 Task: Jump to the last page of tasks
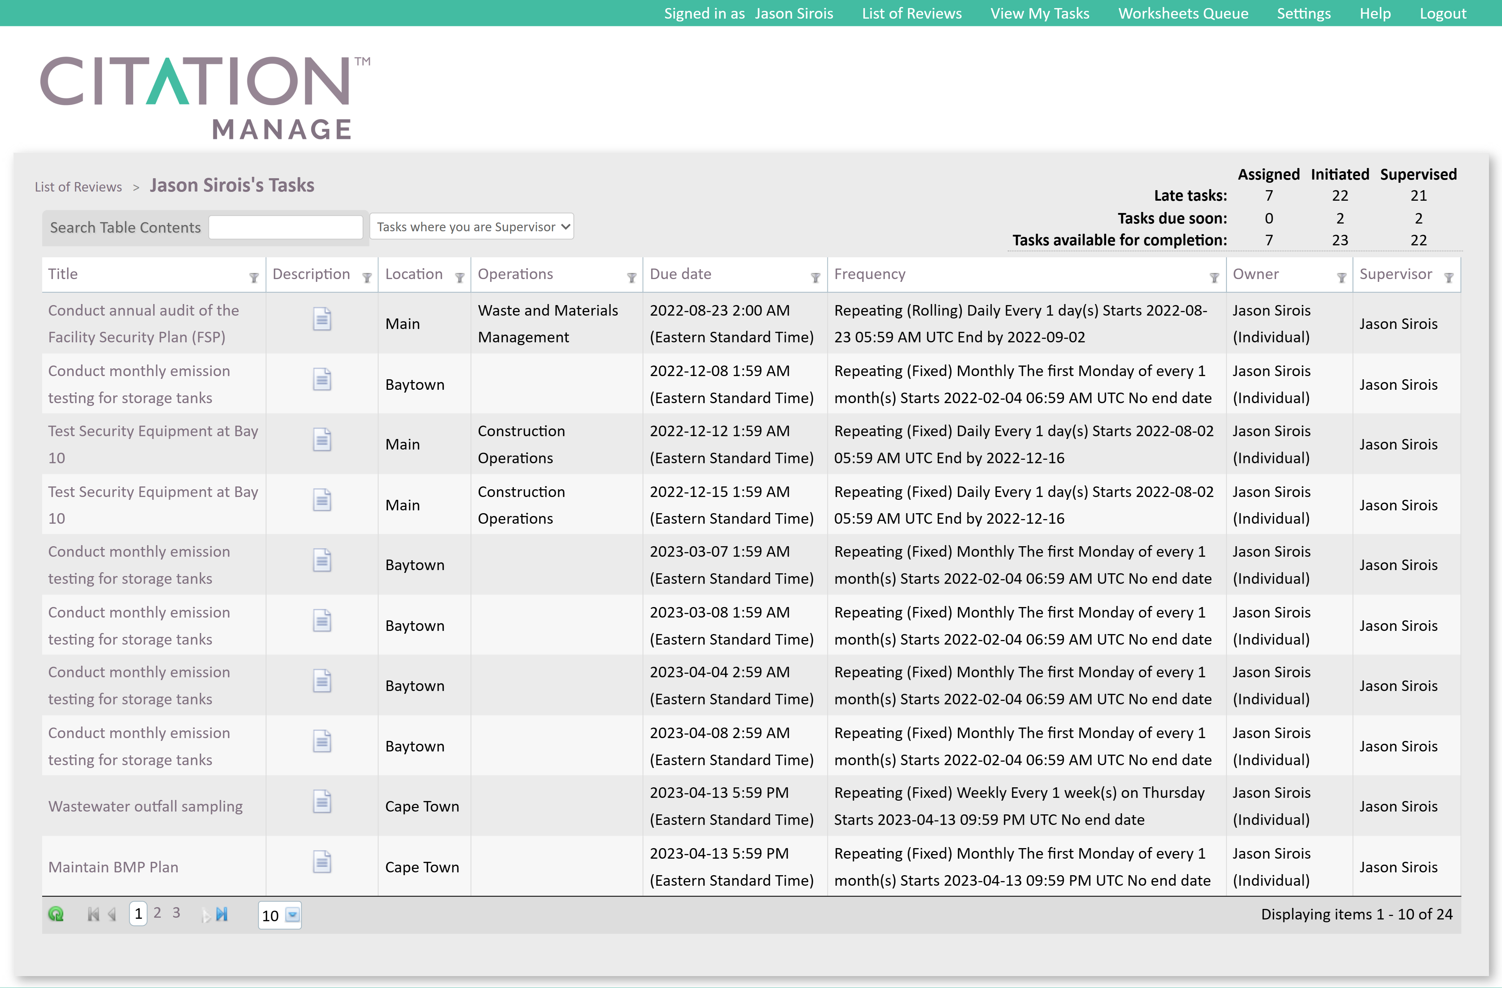coord(222,913)
